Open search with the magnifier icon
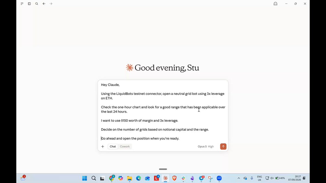Viewport: 326px width, 183px height. tap(37, 4)
